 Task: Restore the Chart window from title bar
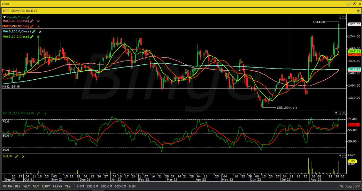coord(355,4)
